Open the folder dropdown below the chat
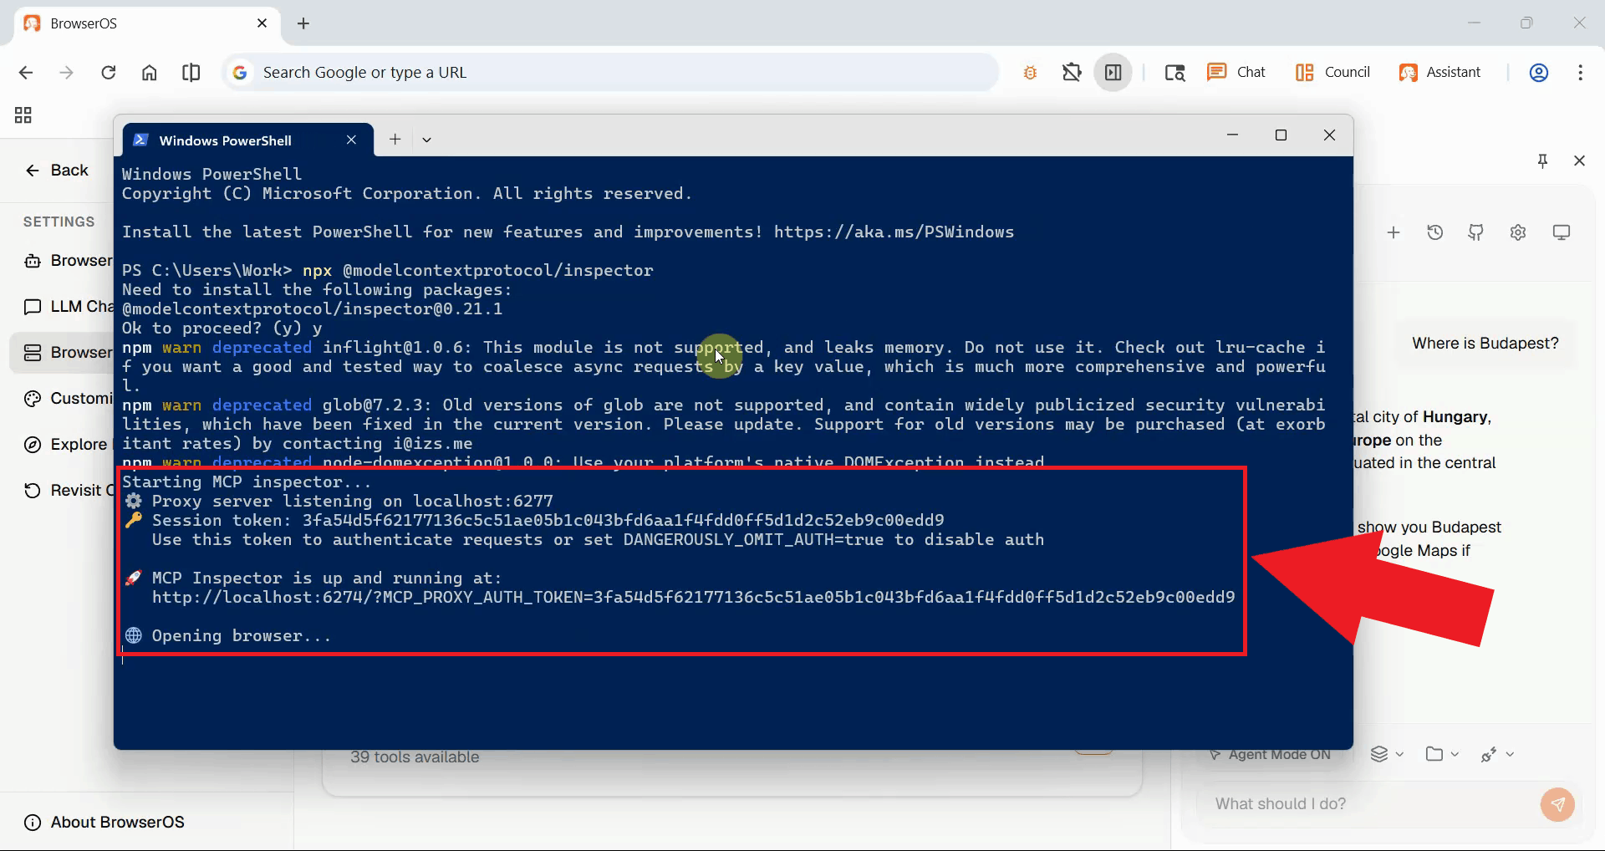The image size is (1605, 851). [x=1442, y=754]
